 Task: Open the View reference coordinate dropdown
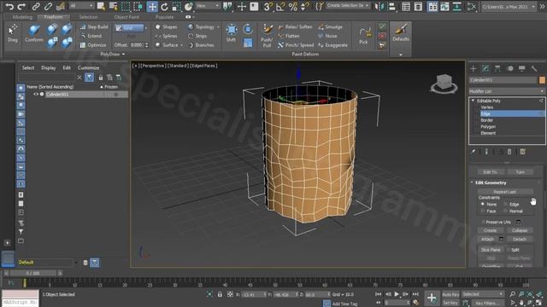click(207, 6)
